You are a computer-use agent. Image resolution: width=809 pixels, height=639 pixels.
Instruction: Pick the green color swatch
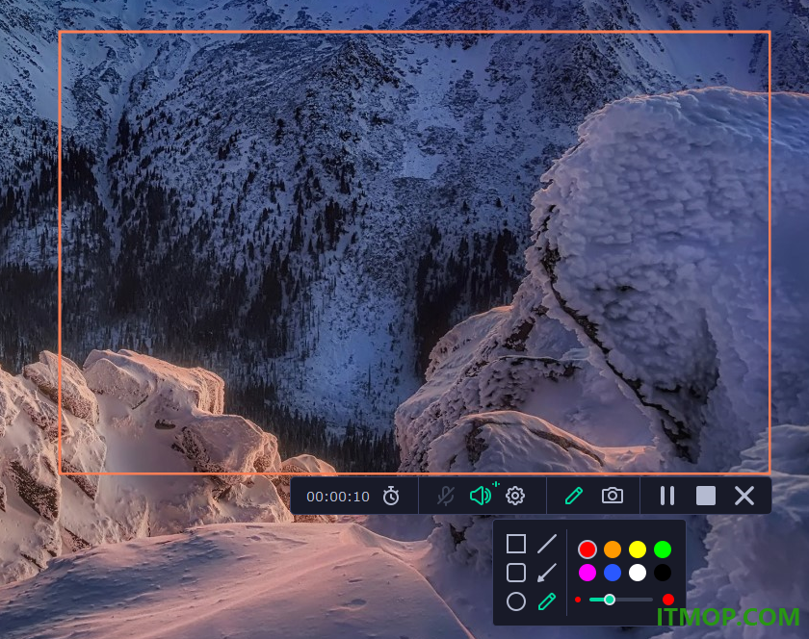point(663,550)
